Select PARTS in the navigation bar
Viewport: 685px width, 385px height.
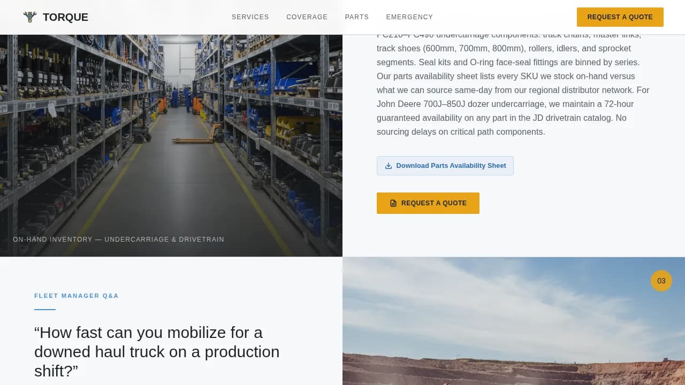point(356,17)
